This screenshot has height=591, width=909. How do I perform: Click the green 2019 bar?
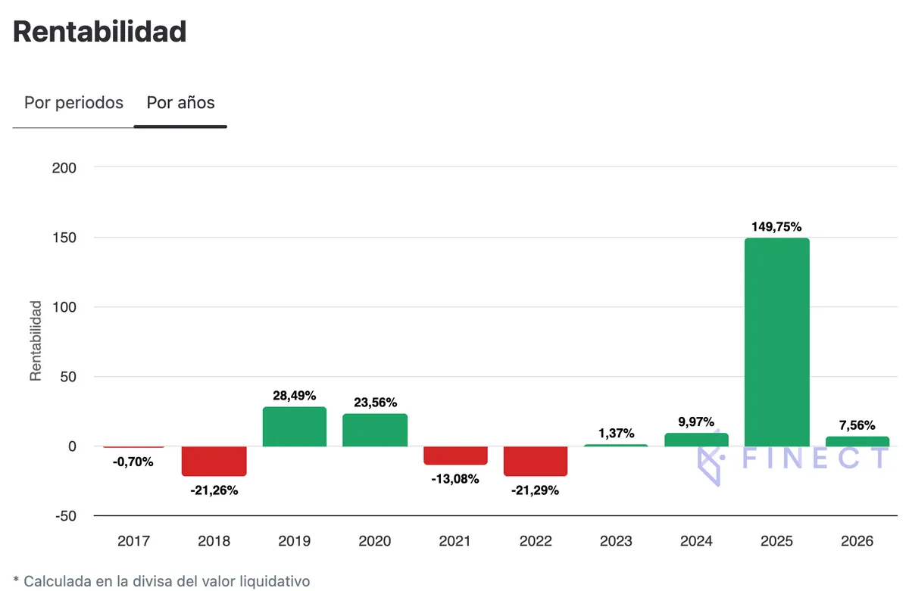click(295, 427)
